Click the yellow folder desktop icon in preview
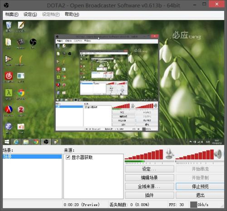 pyautogui.click(x=8, y=42)
